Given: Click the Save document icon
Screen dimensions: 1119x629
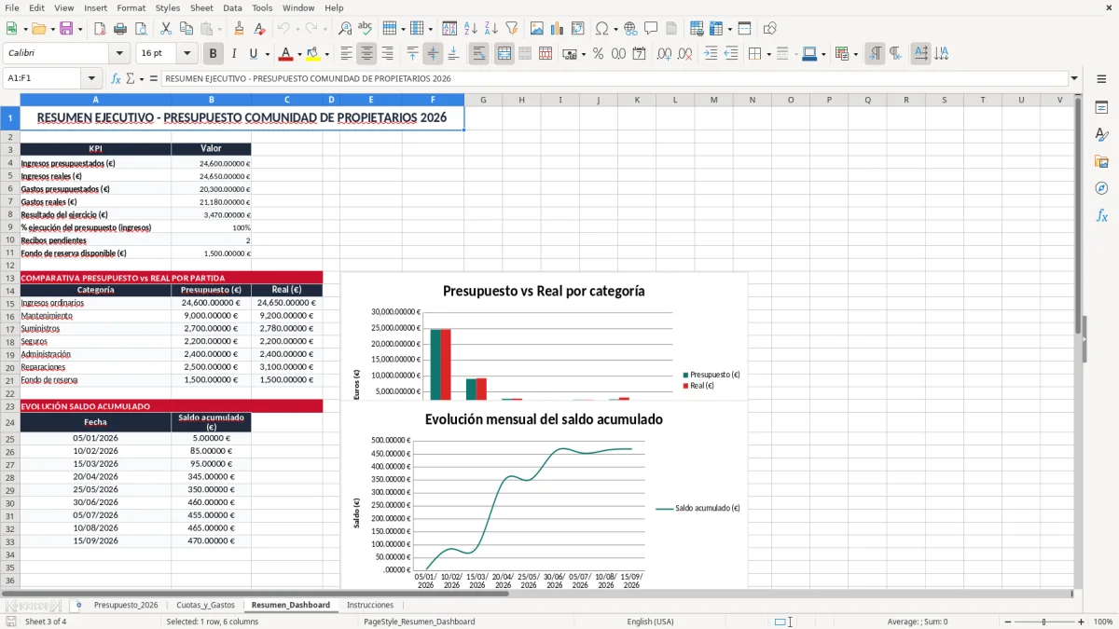Looking at the screenshot, I should pos(66,29).
